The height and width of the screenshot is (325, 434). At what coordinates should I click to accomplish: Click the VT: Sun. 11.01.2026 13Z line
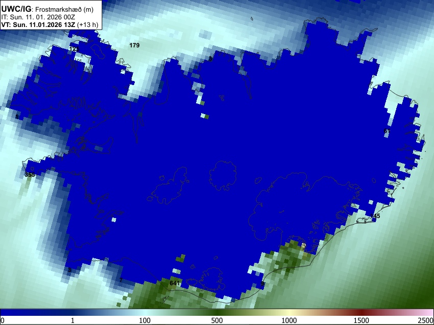(38, 24)
